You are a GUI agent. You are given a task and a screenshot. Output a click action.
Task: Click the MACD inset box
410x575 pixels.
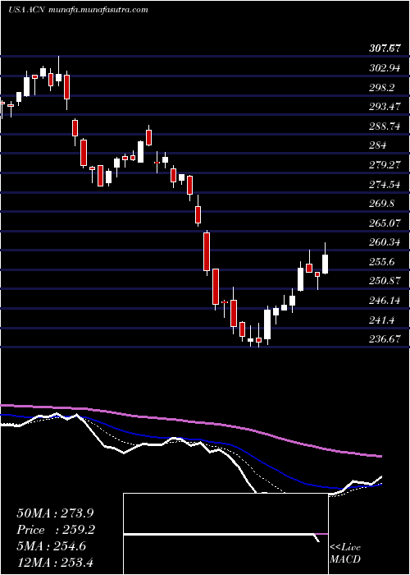tap(225, 534)
